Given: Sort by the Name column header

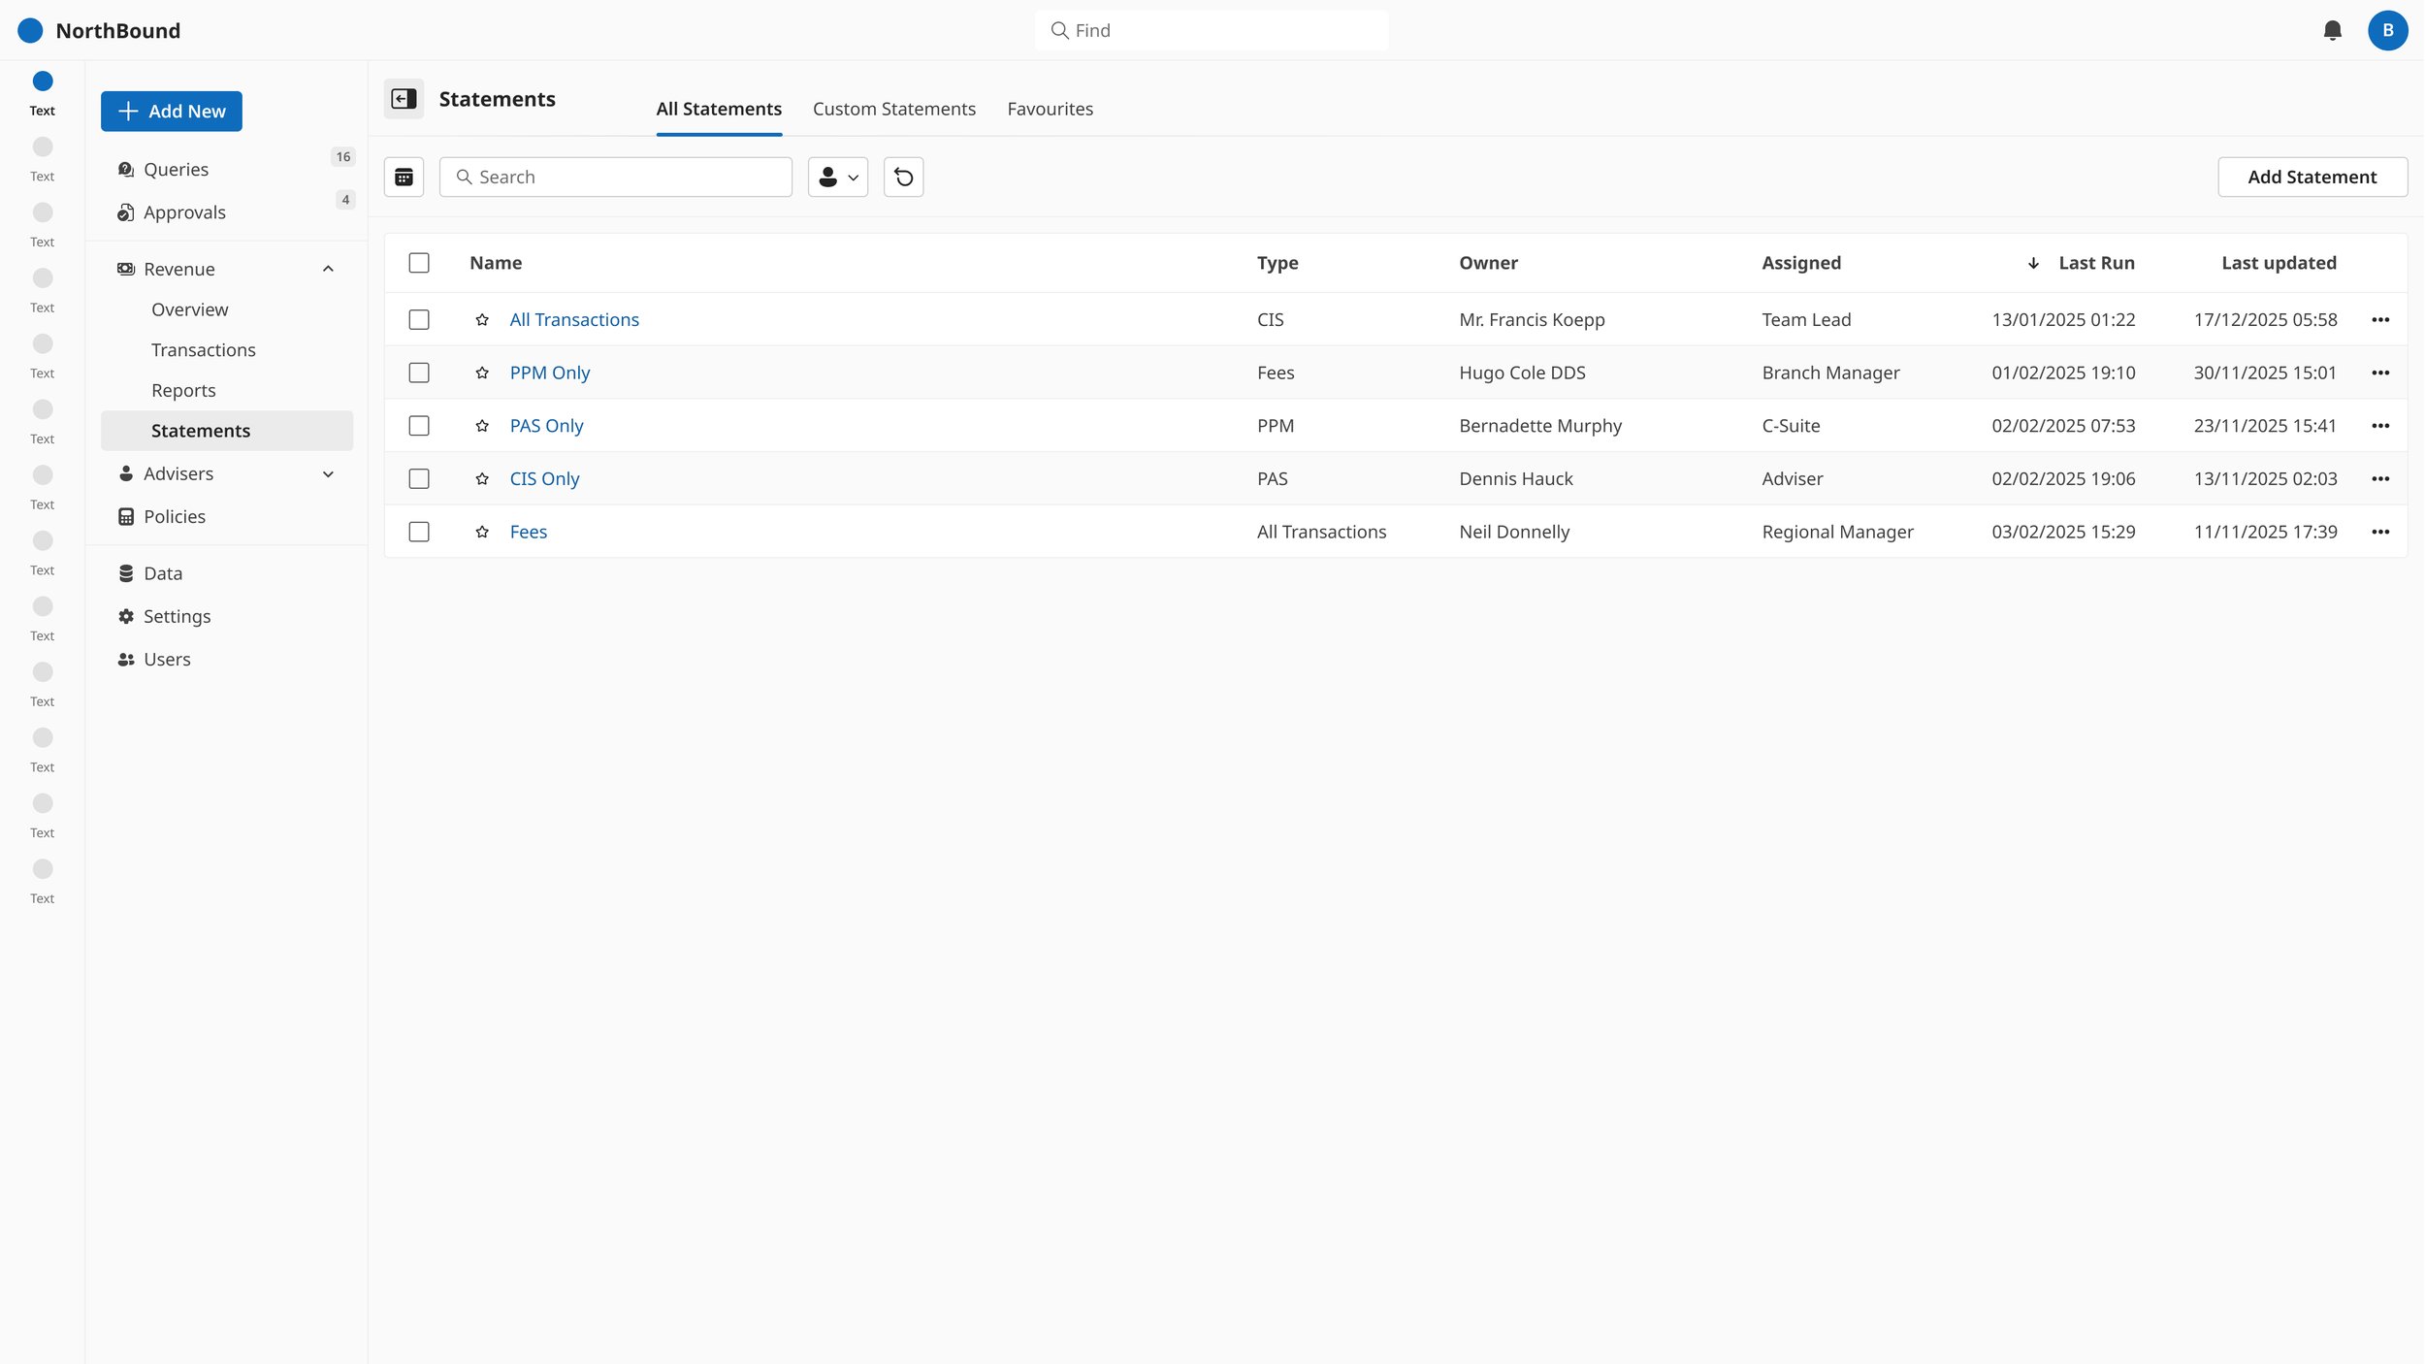Looking at the screenshot, I should click(x=496, y=263).
